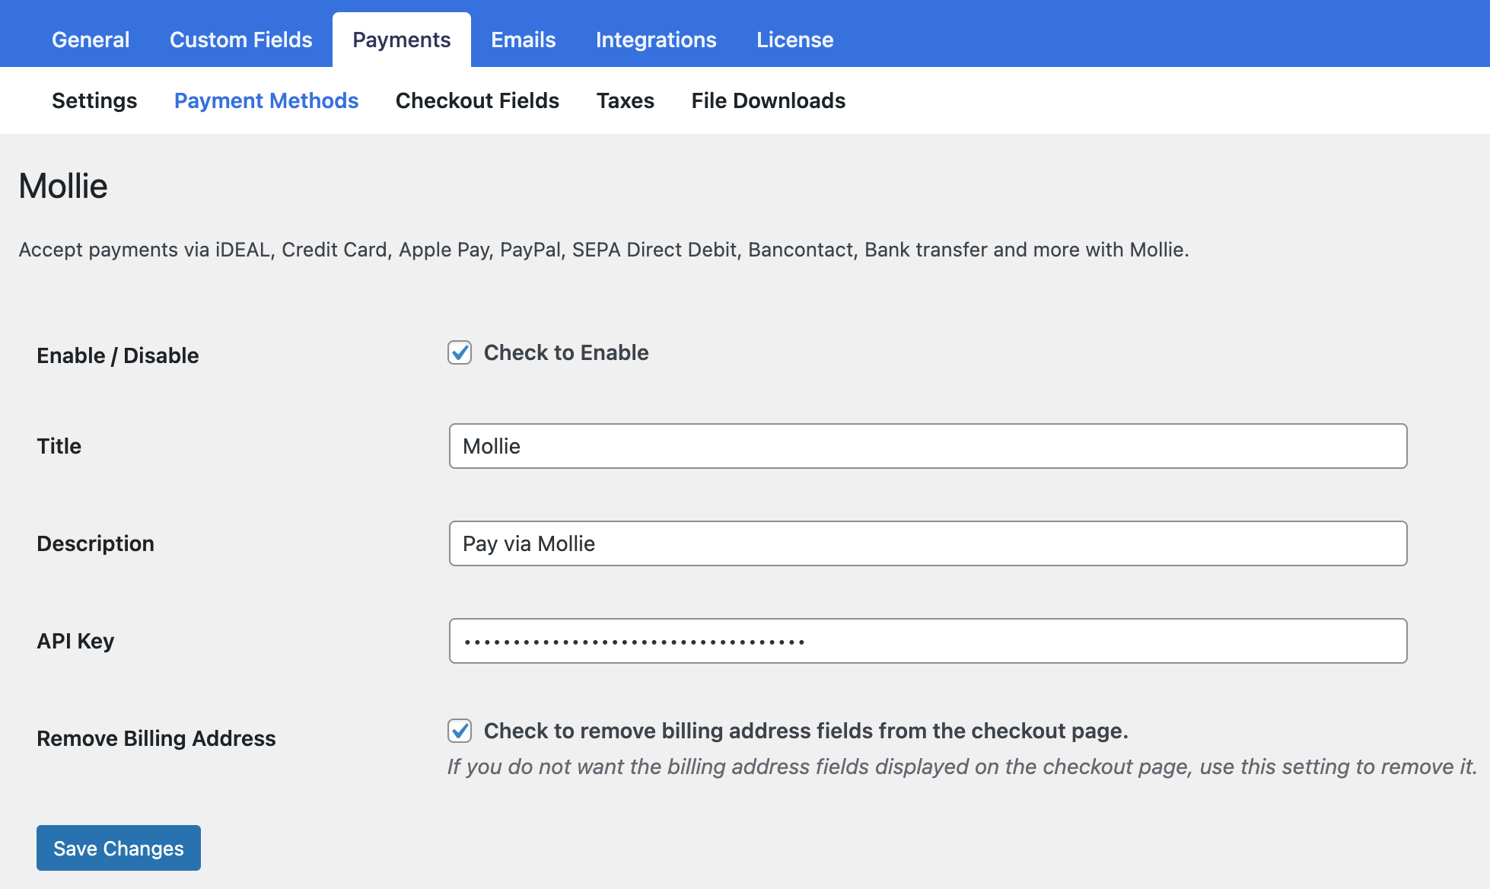Uncheck remove billing address fields checkbox
1490x889 pixels.
[460, 731]
